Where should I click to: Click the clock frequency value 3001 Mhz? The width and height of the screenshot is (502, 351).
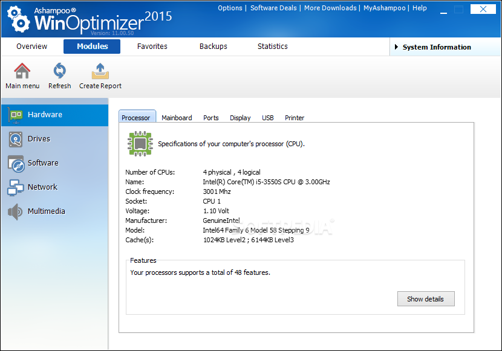(217, 192)
